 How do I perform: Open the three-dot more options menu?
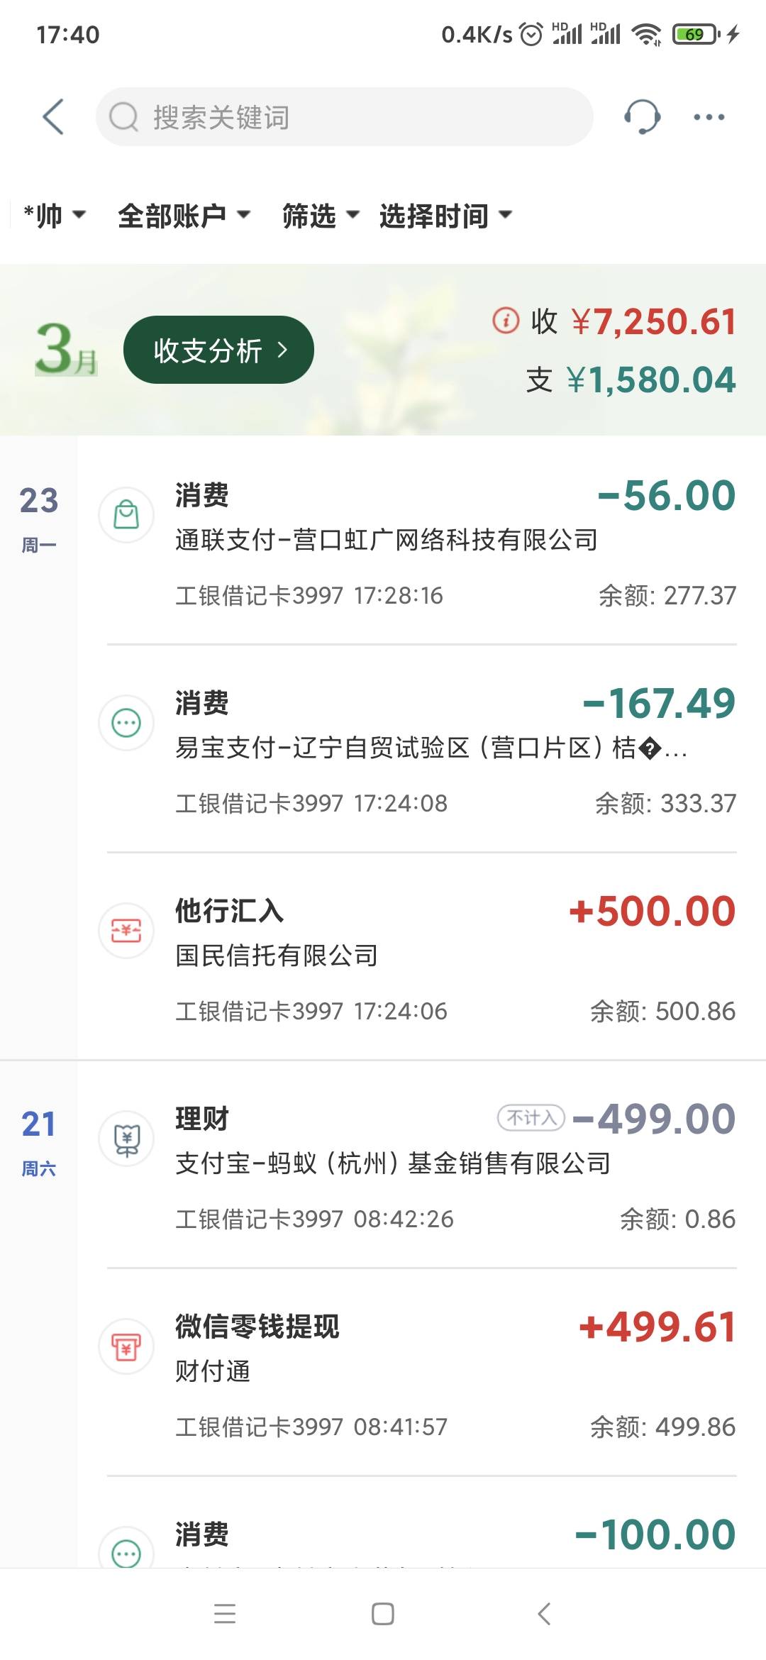tap(709, 117)
